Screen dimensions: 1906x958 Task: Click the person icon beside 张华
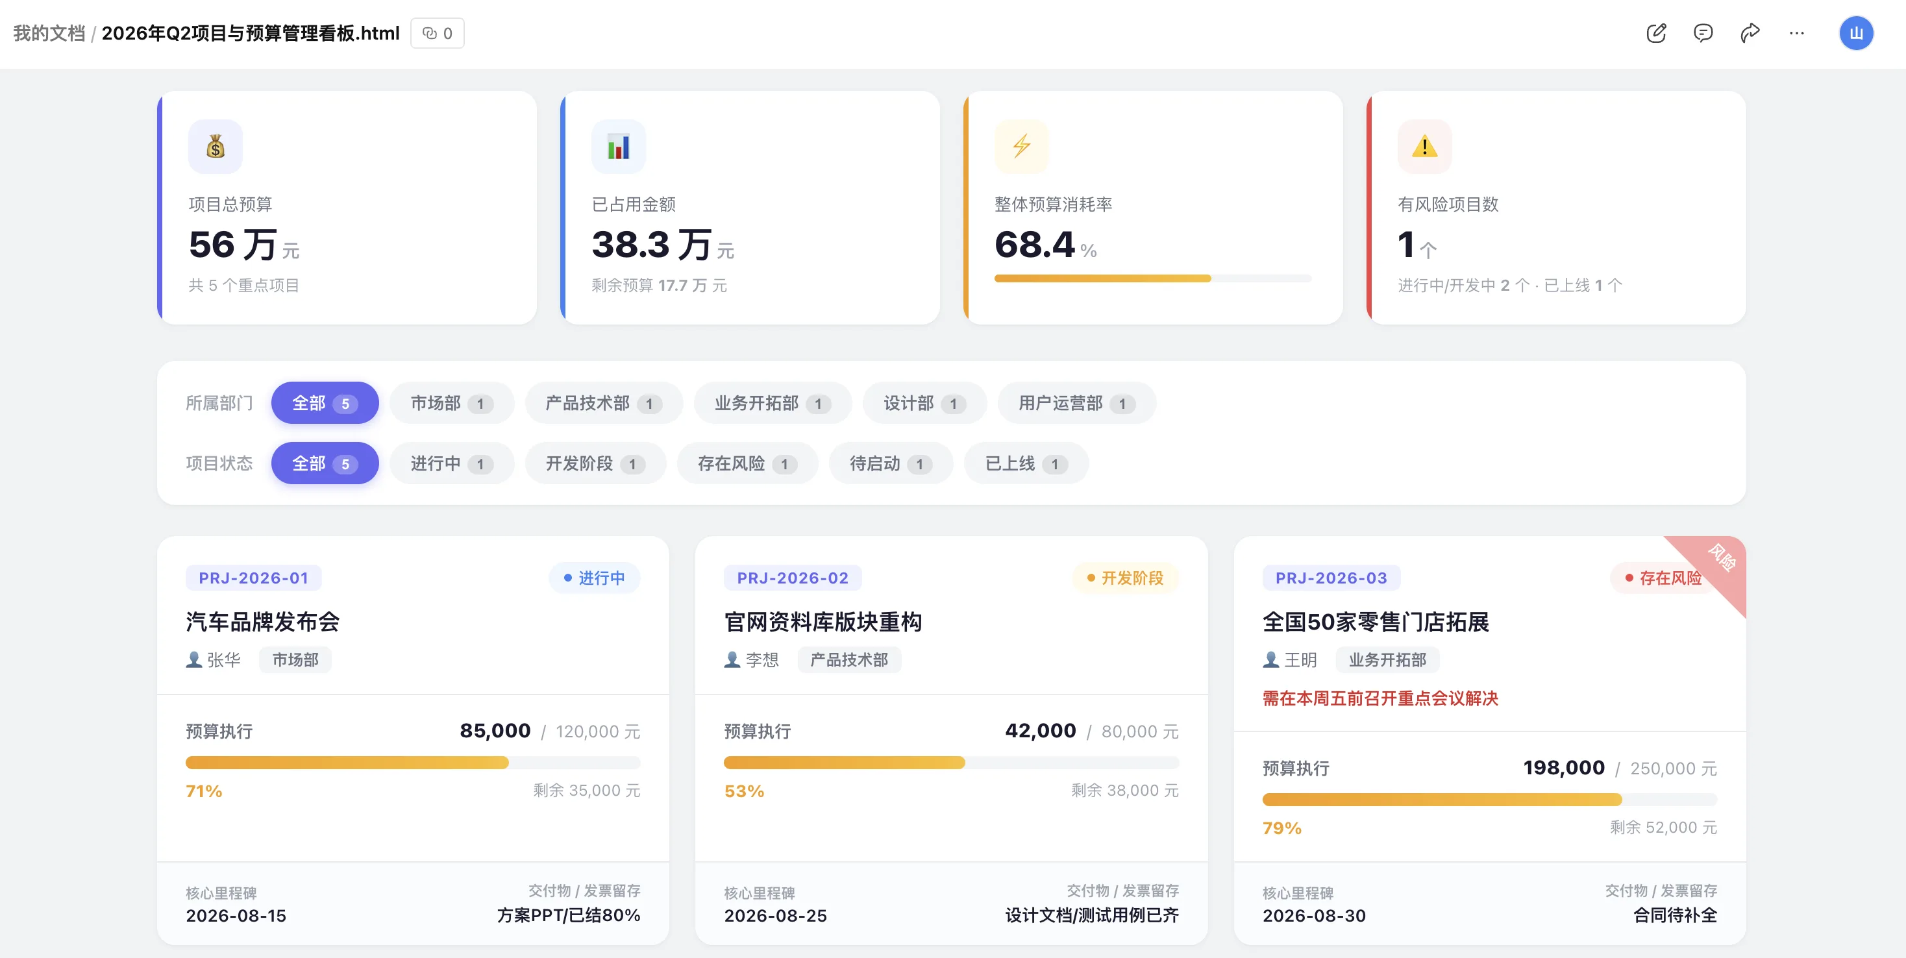194,659
